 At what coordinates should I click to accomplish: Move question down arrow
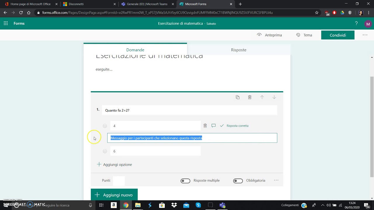click(274, 97)
